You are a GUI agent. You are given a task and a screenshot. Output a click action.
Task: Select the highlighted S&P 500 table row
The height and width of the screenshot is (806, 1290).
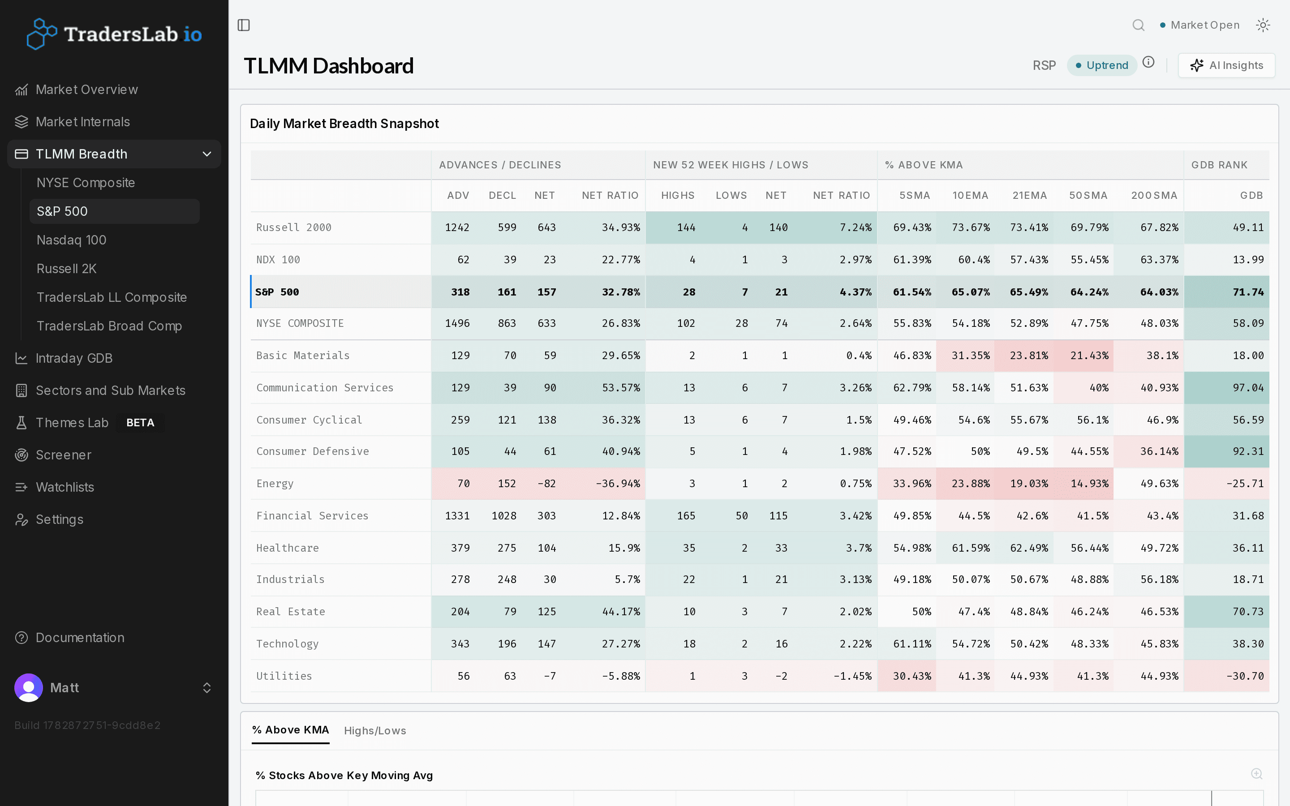pyautogui.click(x=760, y=292)
